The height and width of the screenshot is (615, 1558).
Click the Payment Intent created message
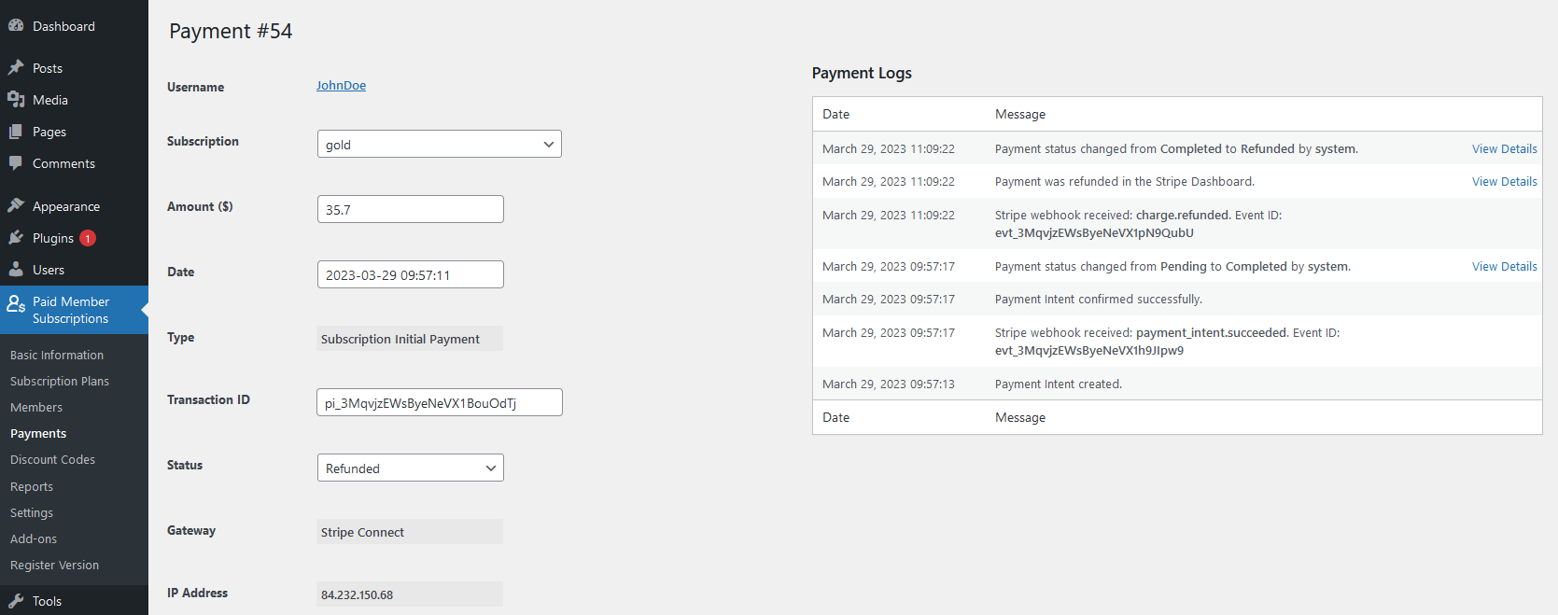click(x=1059, y=384)
